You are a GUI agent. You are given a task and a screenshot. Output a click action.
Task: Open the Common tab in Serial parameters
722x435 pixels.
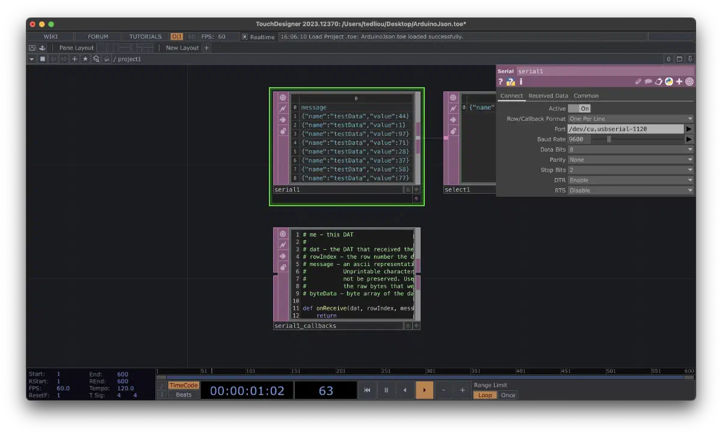pos(585,95)
